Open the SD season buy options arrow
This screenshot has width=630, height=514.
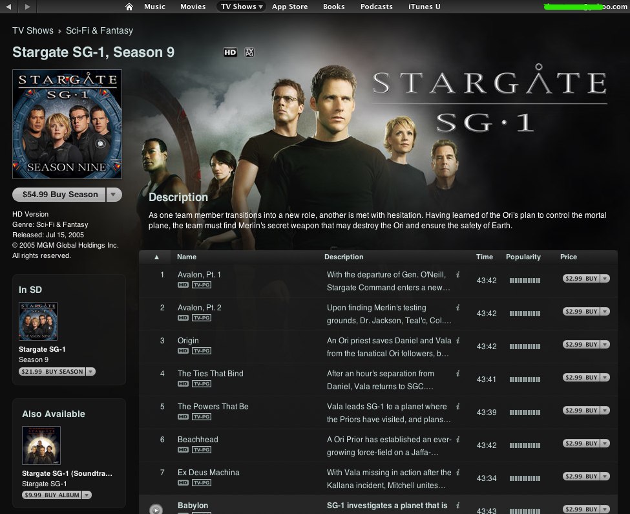[91, 371]
